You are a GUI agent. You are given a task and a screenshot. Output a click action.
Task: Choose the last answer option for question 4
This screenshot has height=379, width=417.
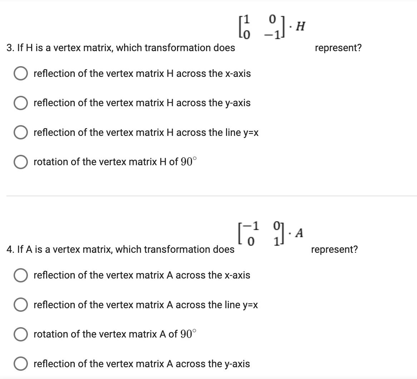click(20, 364)
